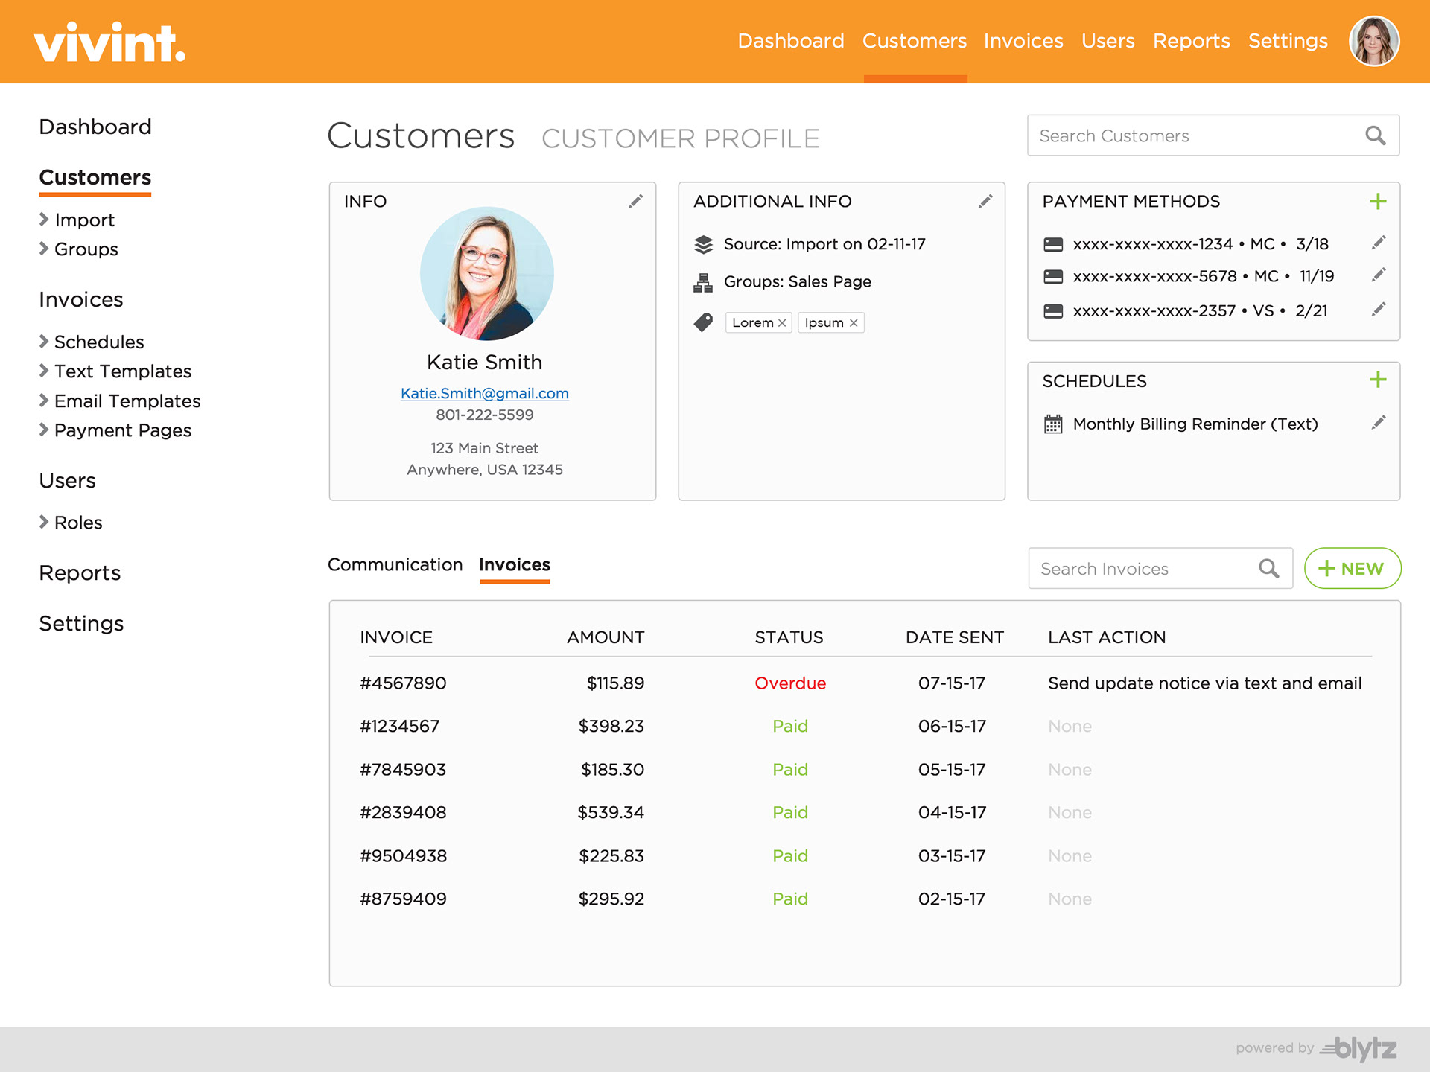The width and height of the screenshot is (1430, 1072).
Task: Switch to the Communication tab
Action: (x=395, y=565)
